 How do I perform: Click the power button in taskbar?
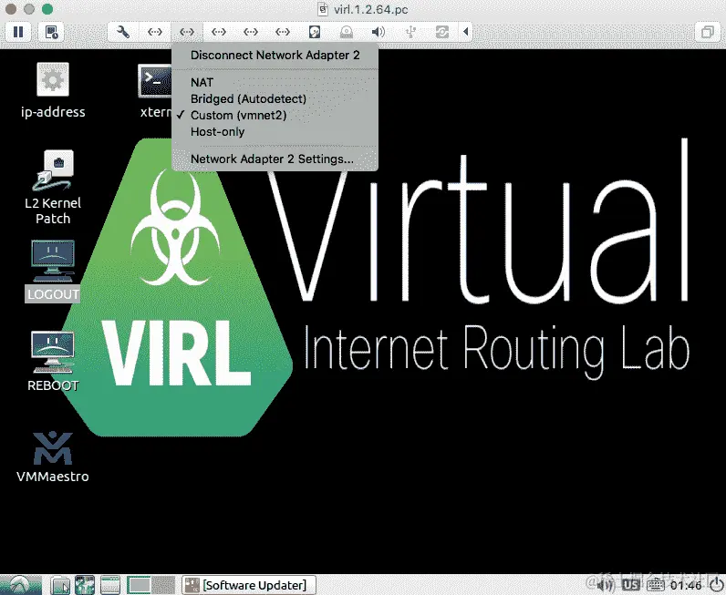click(x=717, y=585)
